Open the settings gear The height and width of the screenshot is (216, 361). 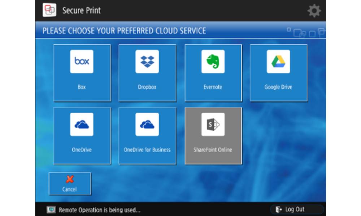314,10
